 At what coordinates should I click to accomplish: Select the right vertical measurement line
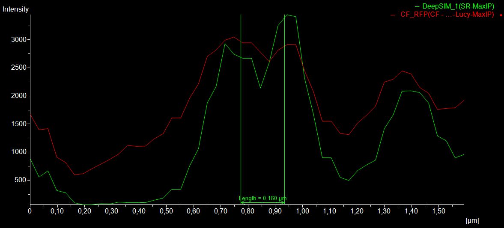[x=285, y=107]
